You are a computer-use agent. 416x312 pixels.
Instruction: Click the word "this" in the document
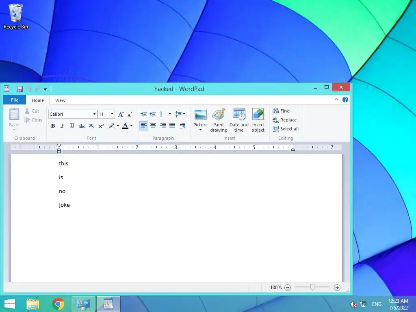[x=63, y=163]
